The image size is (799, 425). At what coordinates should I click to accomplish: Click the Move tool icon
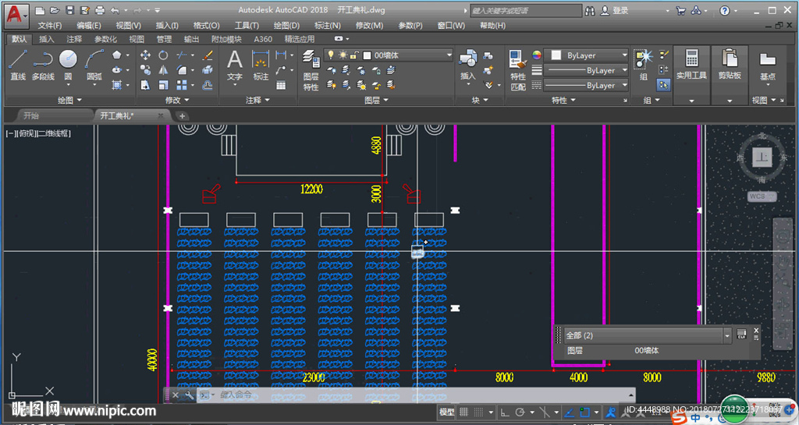click(145, 55)
